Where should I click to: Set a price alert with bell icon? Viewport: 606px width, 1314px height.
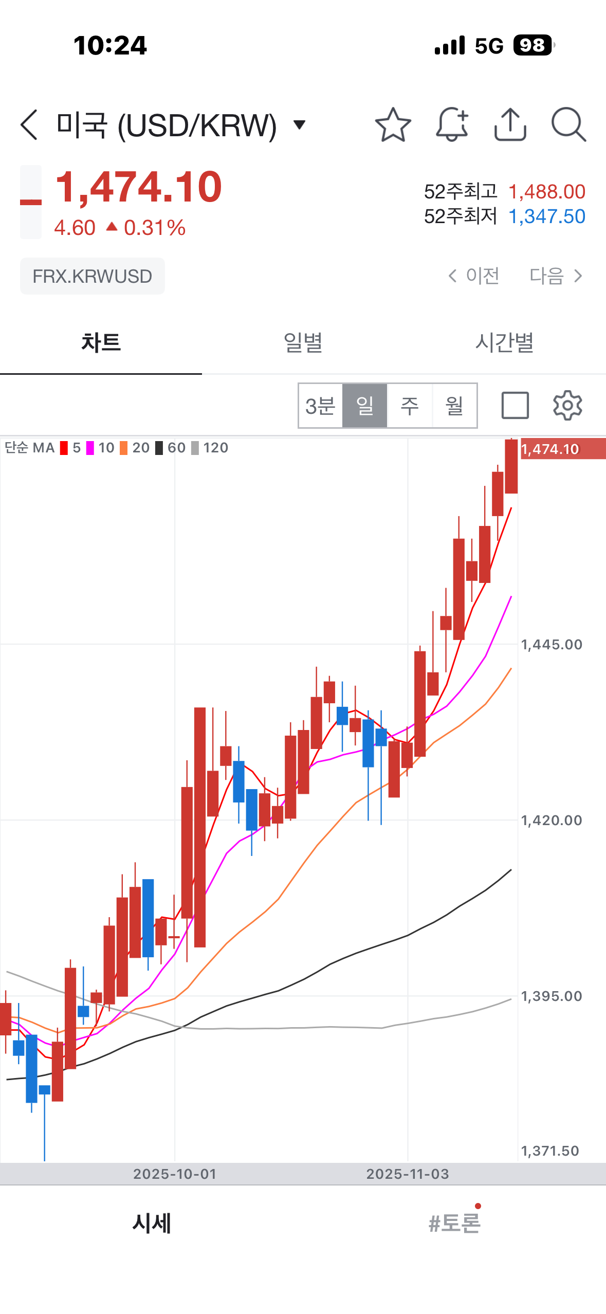(x=452, y=124)
